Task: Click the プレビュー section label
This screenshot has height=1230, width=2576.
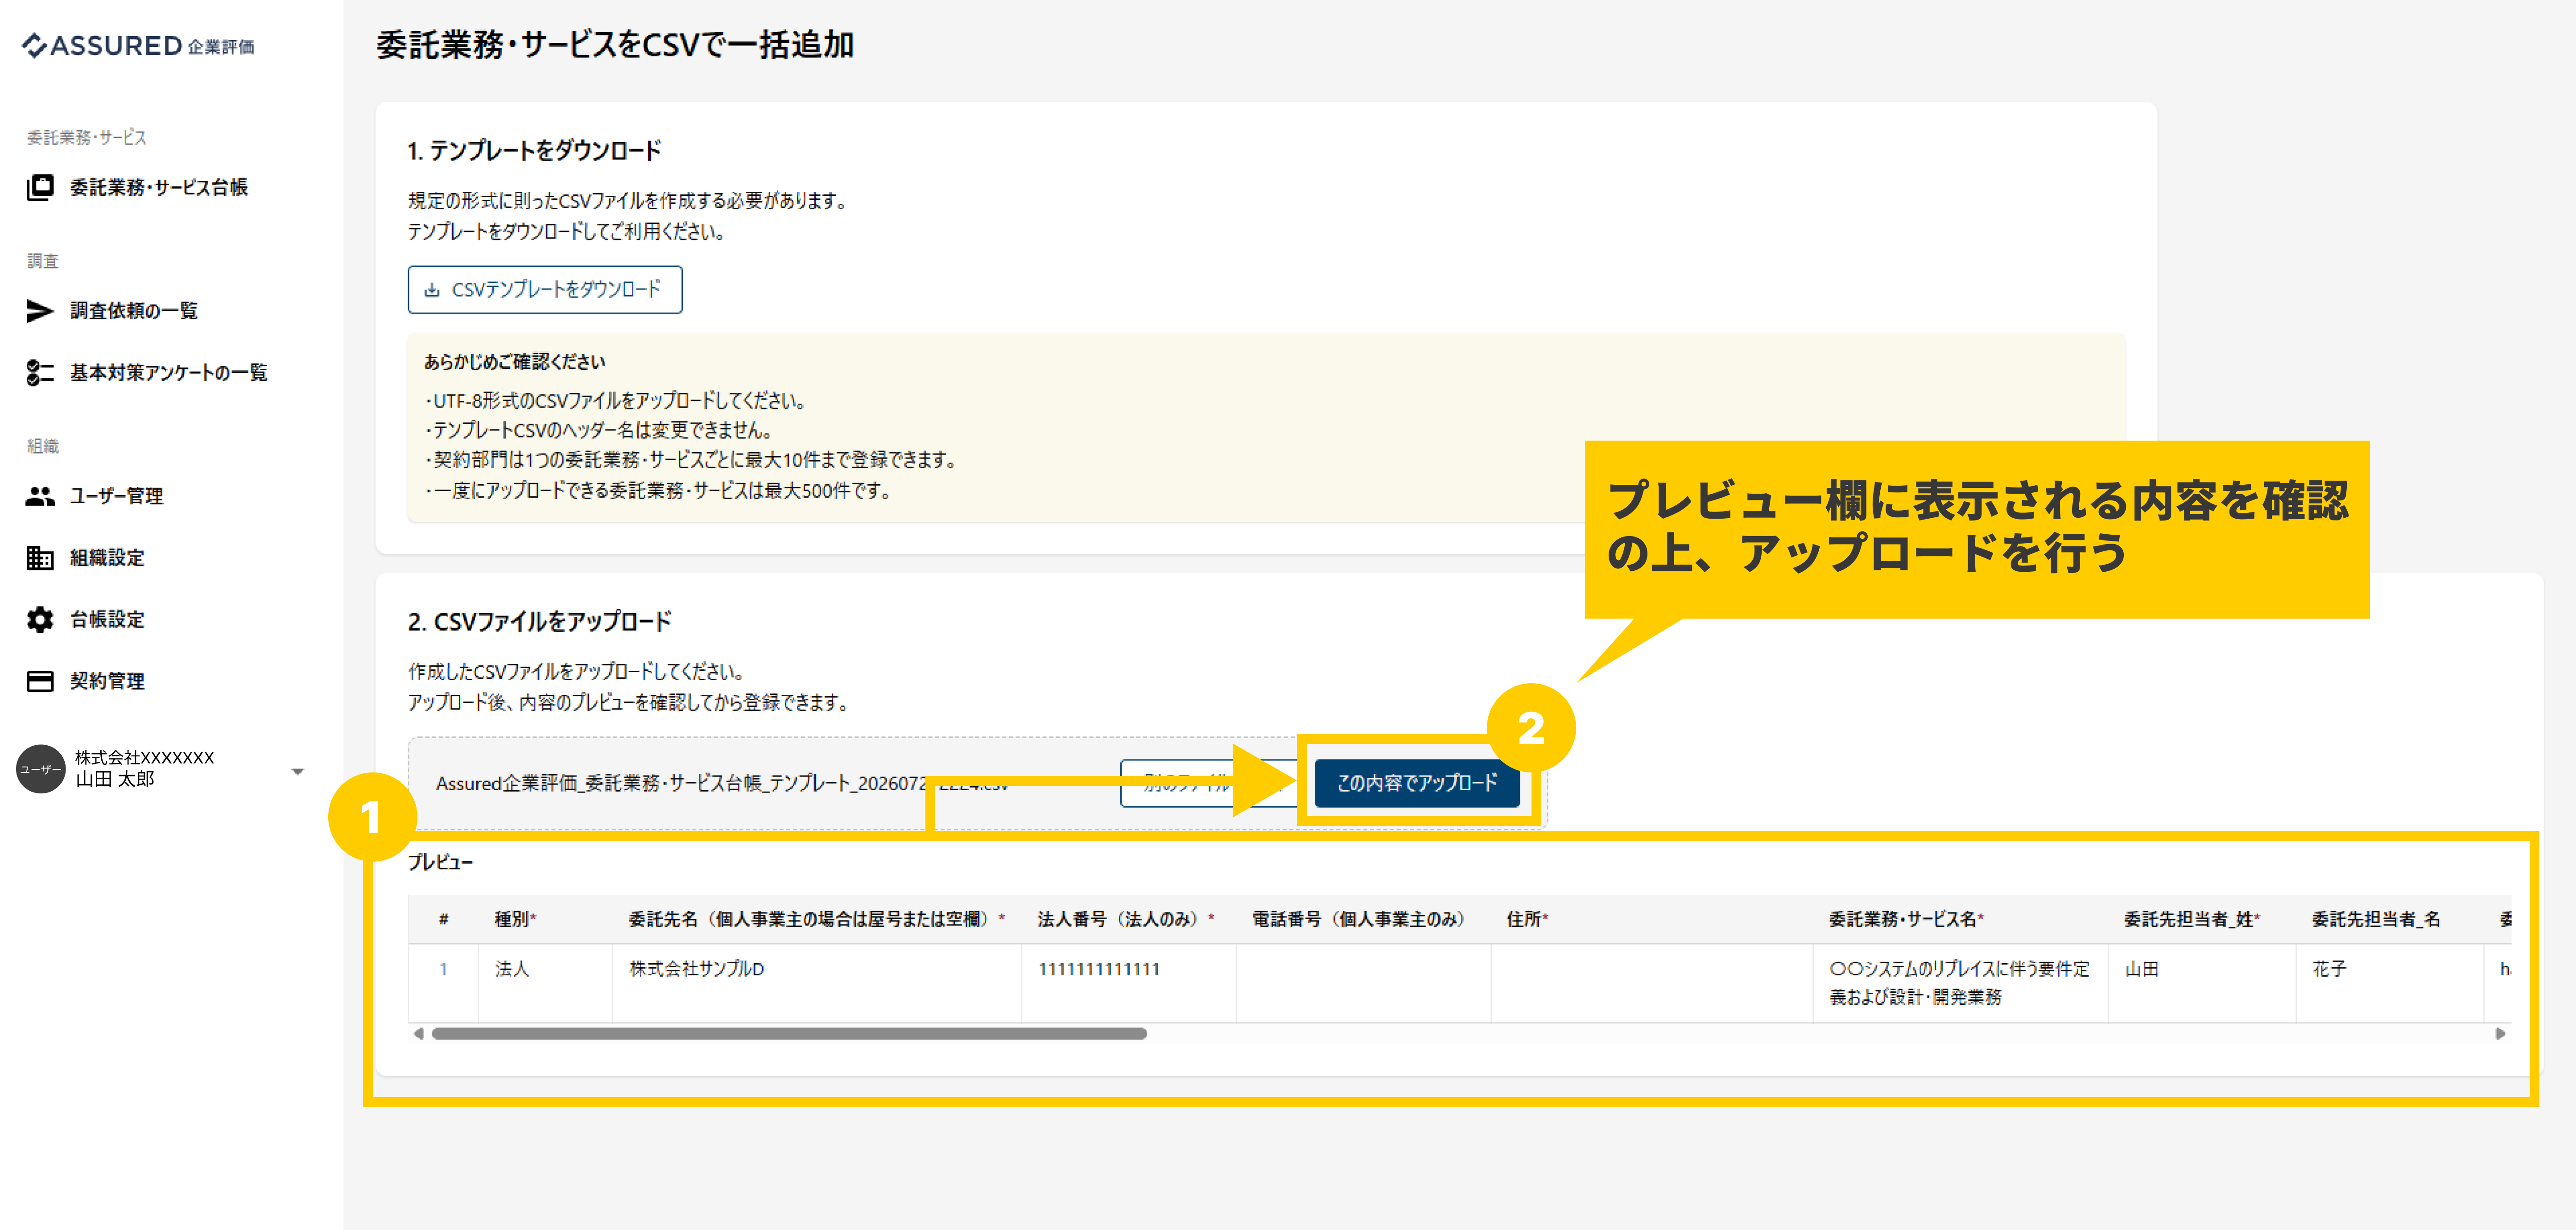Action: pyautogui.click(x=441, y=862)
